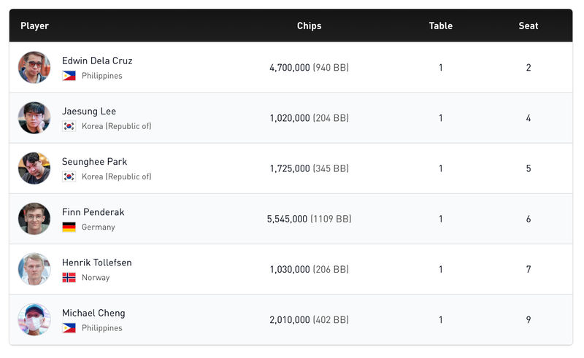584x358 pixels.
Task: Click Finn Penderak's avatar photo
Action: [x=34, y=219]
